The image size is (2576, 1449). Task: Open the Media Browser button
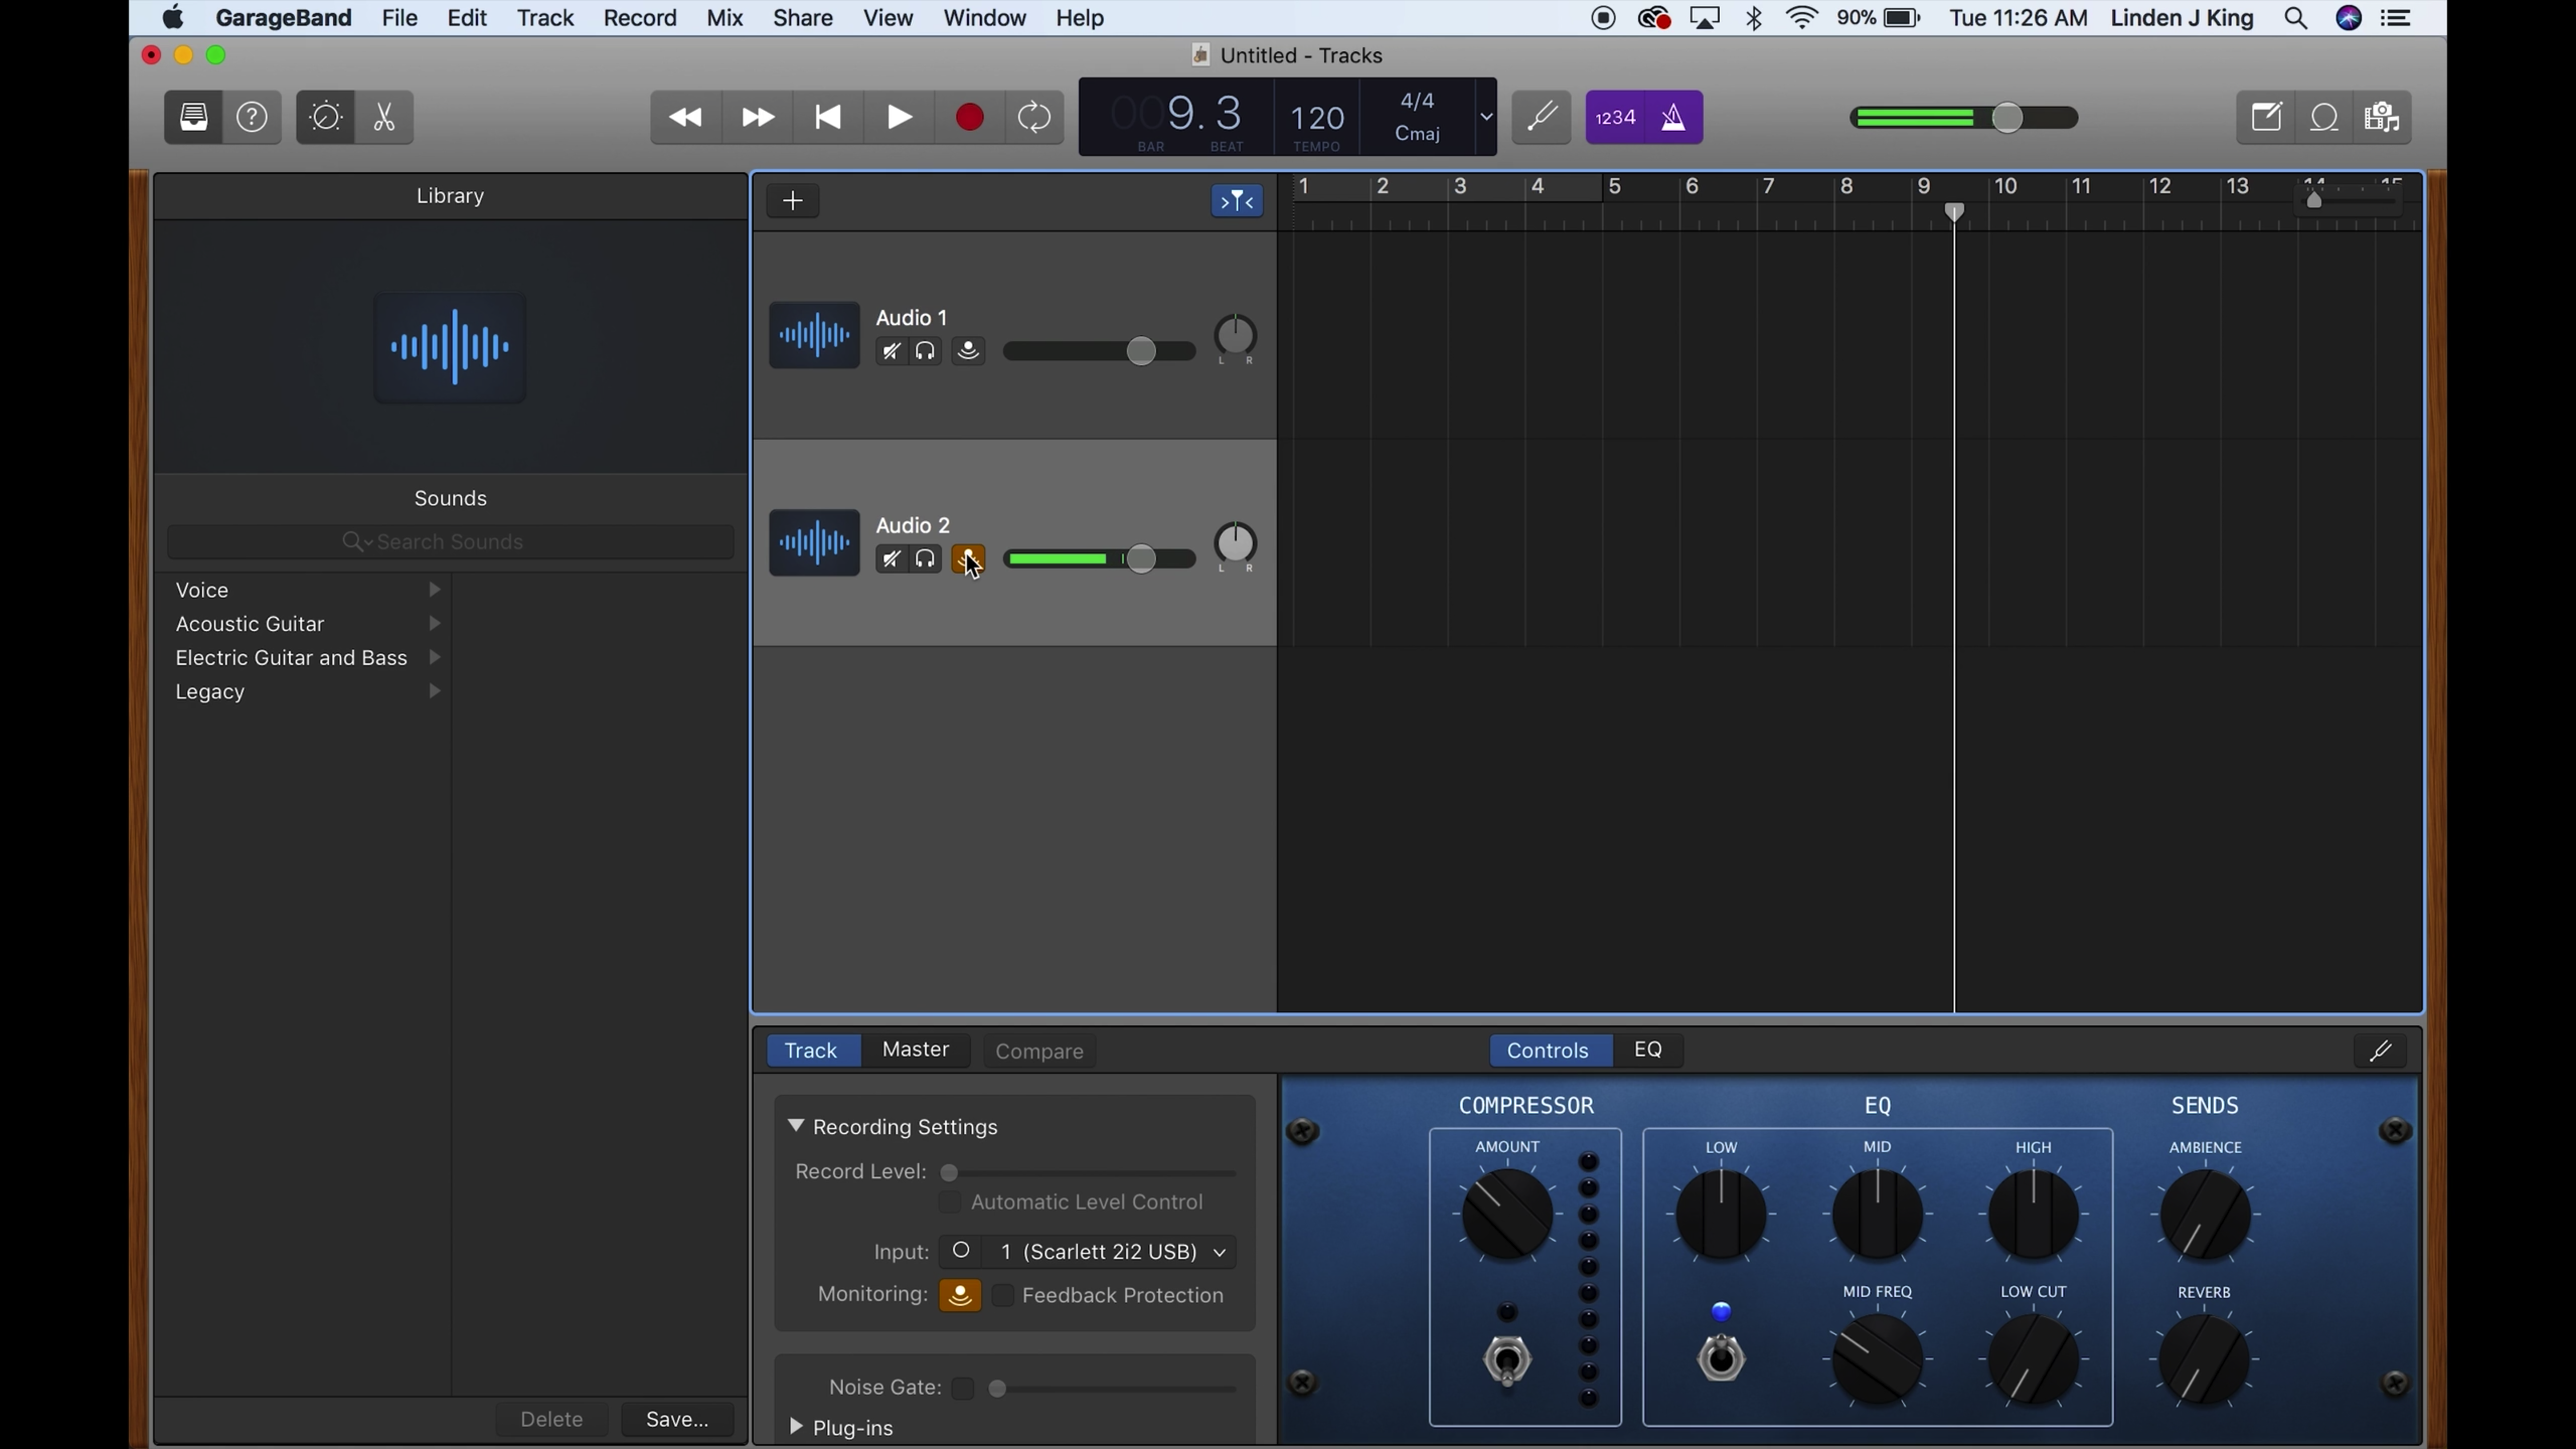2383,118
